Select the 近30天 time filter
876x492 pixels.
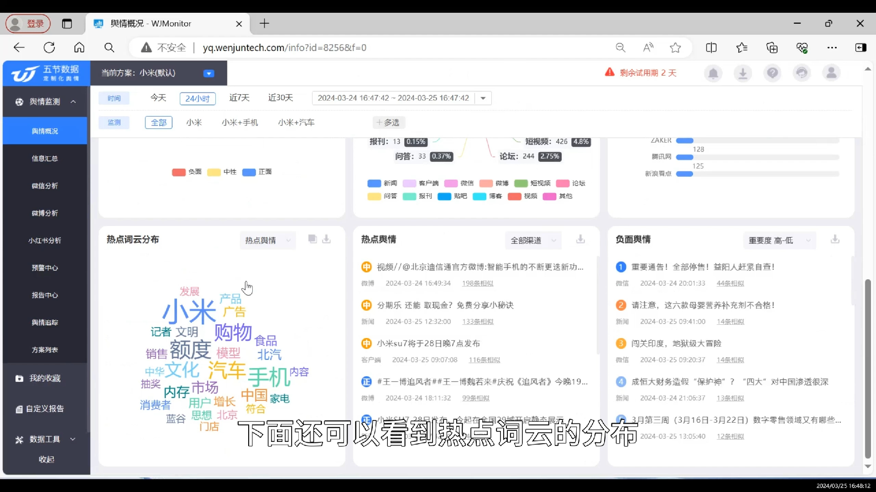[x=281, y=98]
